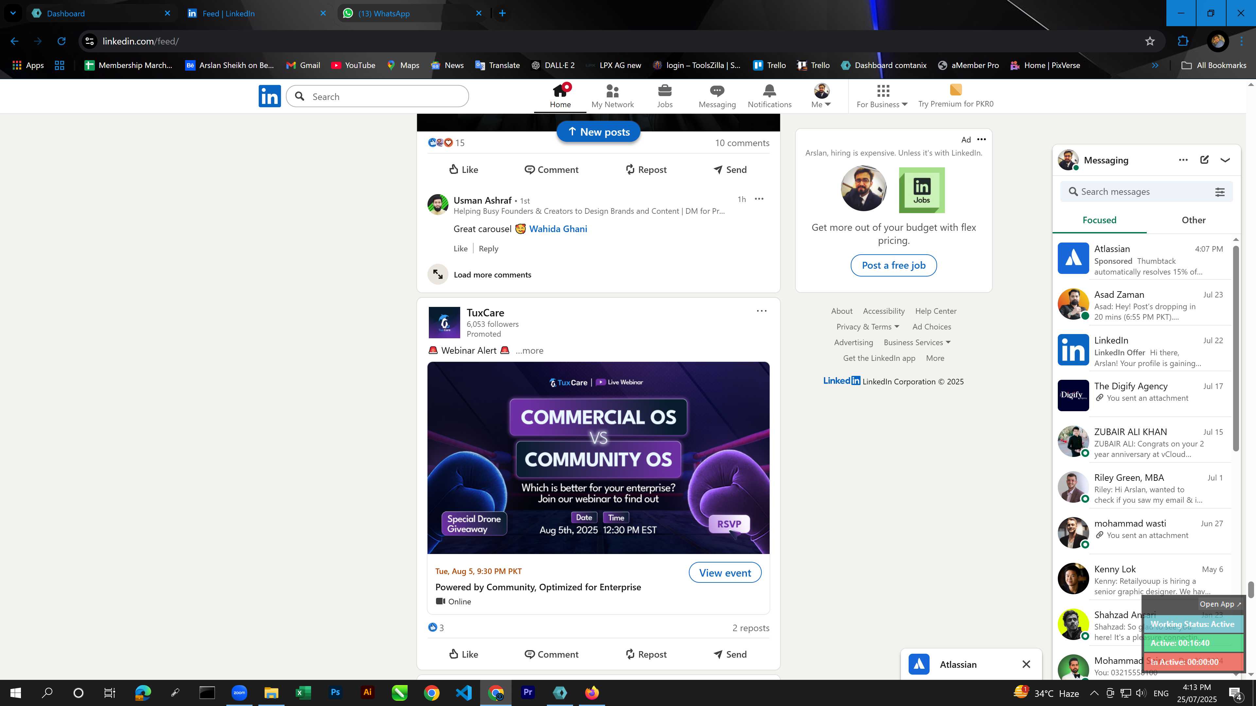This screenshot has height=706, width=1256.
Task: Collapse the Messaging panel chevron
Action: point(1225,160)
